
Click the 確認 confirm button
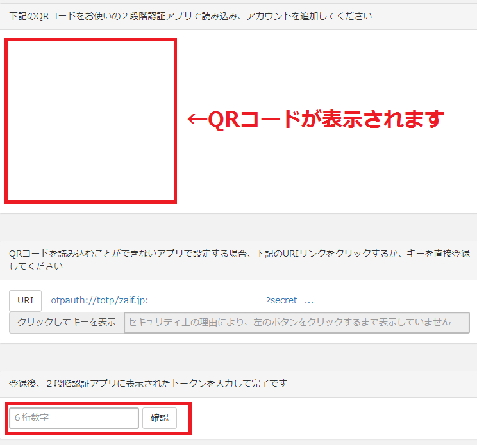[x=160, y=418]
